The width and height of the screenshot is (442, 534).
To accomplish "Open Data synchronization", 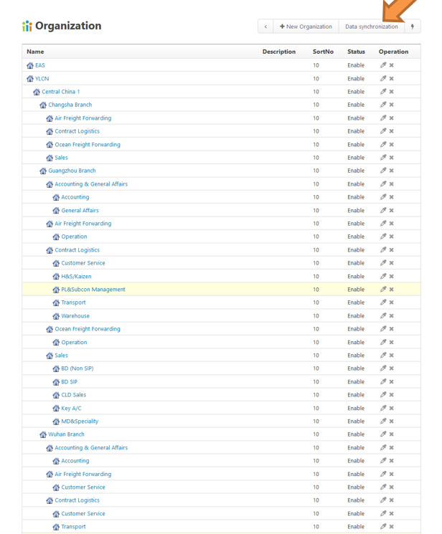I will coord(371,27).
